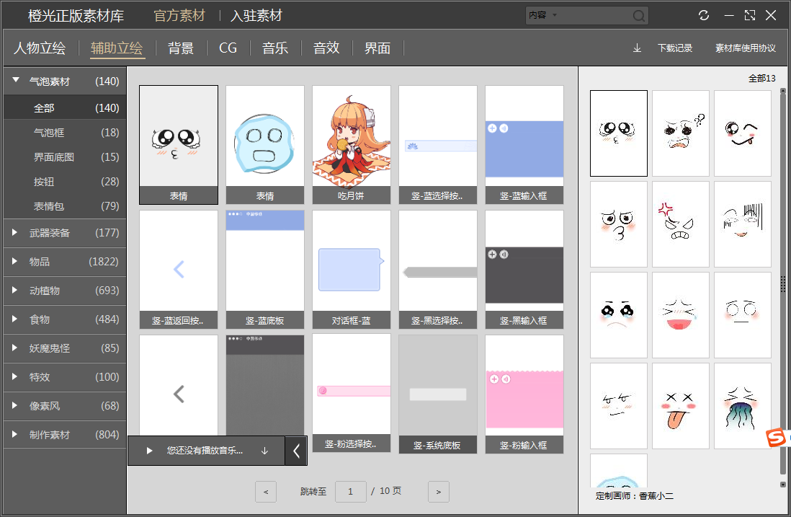The height and width of the screenshot is (517, 791).
Task: Collapse the music player bar chevron
Action: tap(296, 451)
